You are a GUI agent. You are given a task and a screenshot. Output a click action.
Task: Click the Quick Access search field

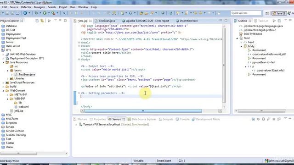coord(246,13)
